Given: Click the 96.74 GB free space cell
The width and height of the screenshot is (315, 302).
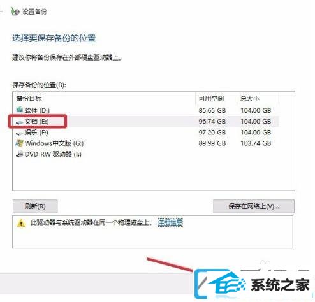Looking at the screenshot, I should tap(212, 122).
